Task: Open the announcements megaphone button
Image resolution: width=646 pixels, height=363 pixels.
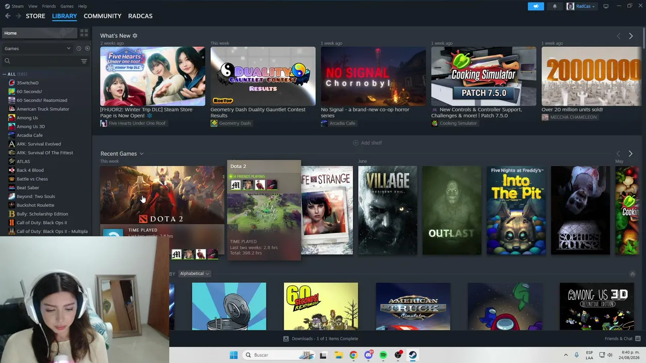Action: coord(536,6)
